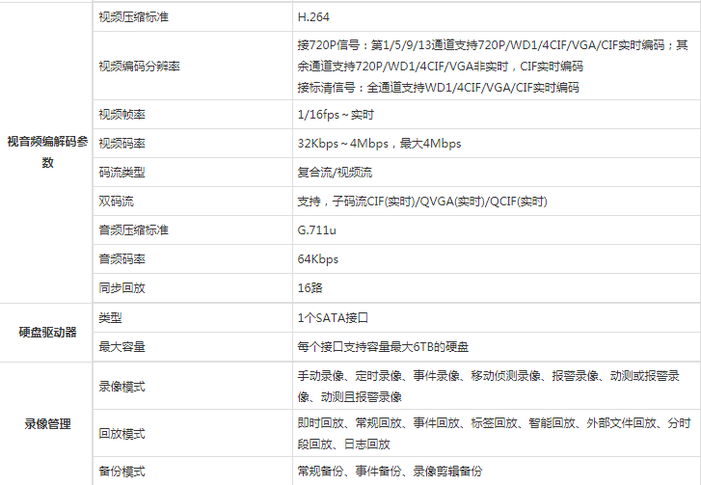Screen dimensions: 701x485
Task: Select the 双码流 row label
Action: pyautogui.click(x=116, y=202)
